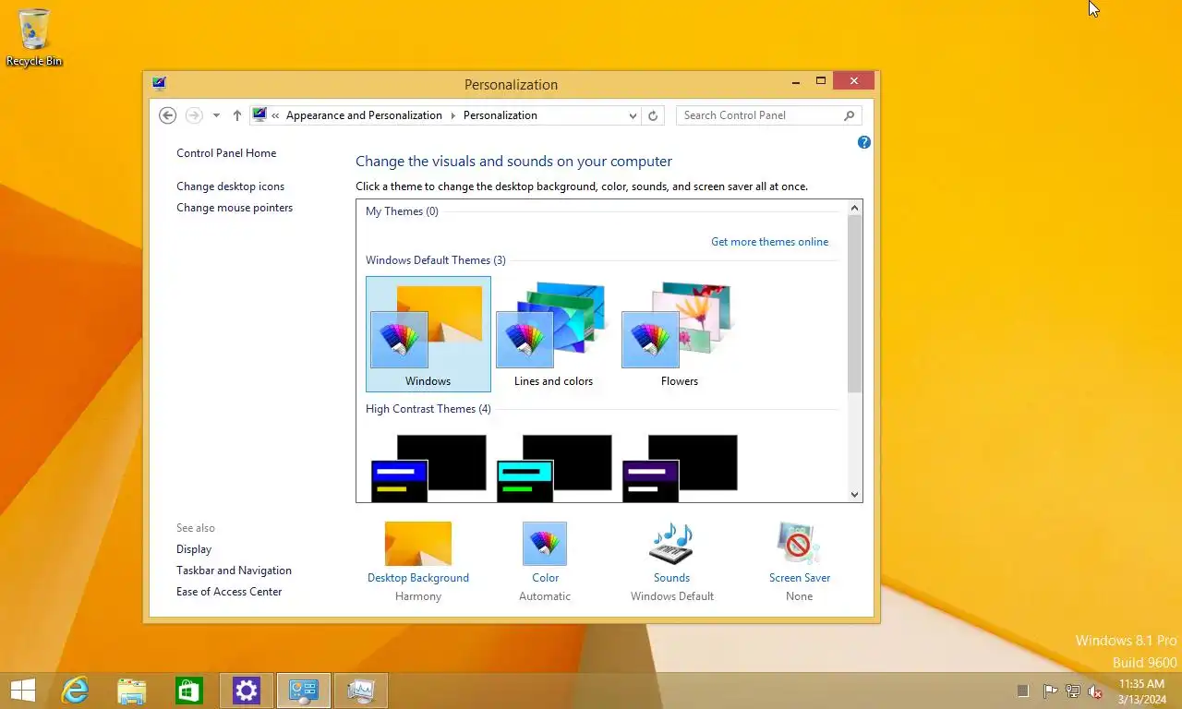
Task: Open the Store taskbar icon
Action: tap(189, 691)
